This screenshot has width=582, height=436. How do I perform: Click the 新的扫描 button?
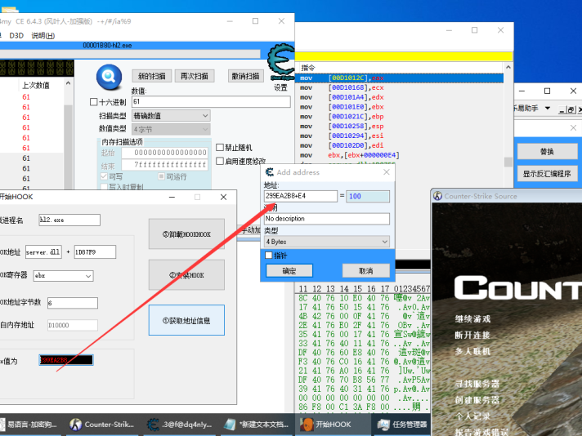tap(151, 77)
